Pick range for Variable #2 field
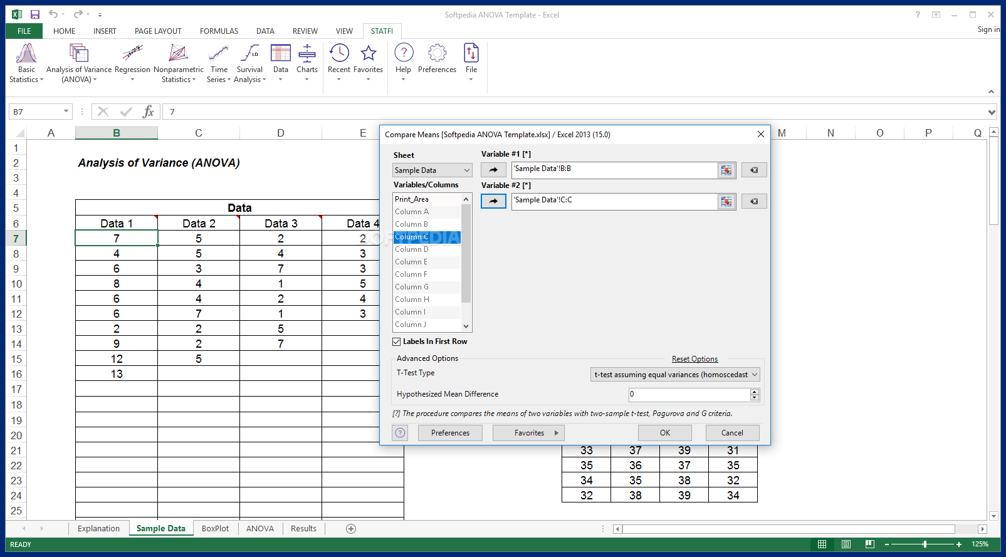 [x=726, y=202]
